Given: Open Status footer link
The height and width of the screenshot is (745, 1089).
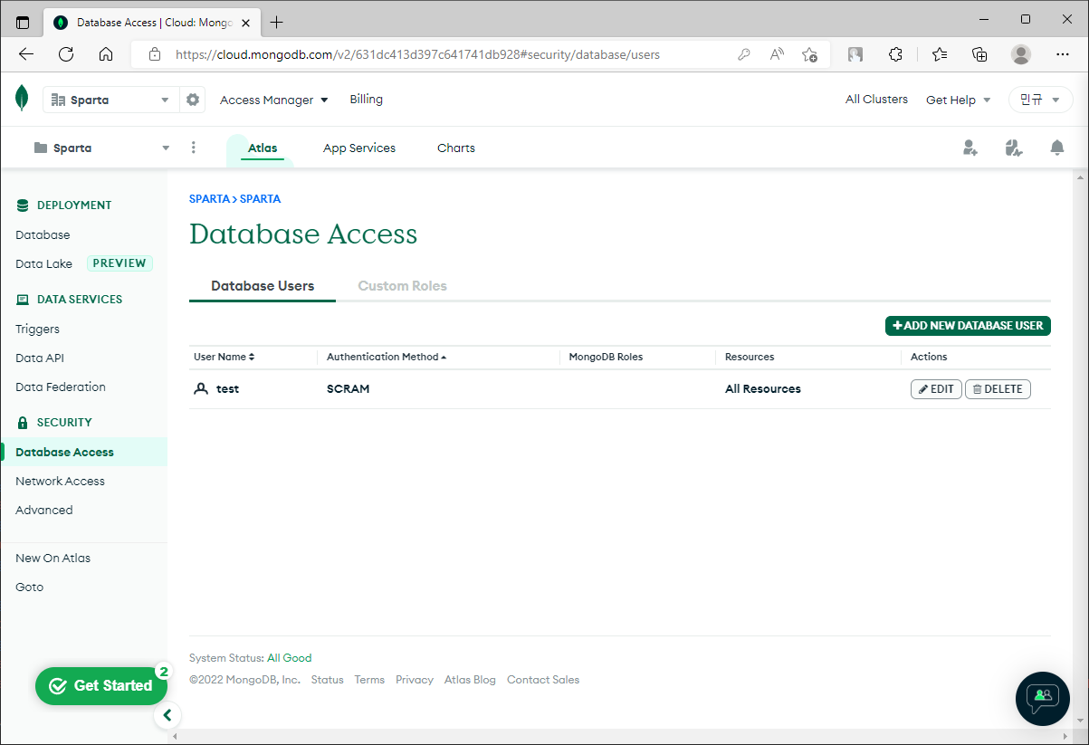Looking at the screenshot, I should coord(327,680).
